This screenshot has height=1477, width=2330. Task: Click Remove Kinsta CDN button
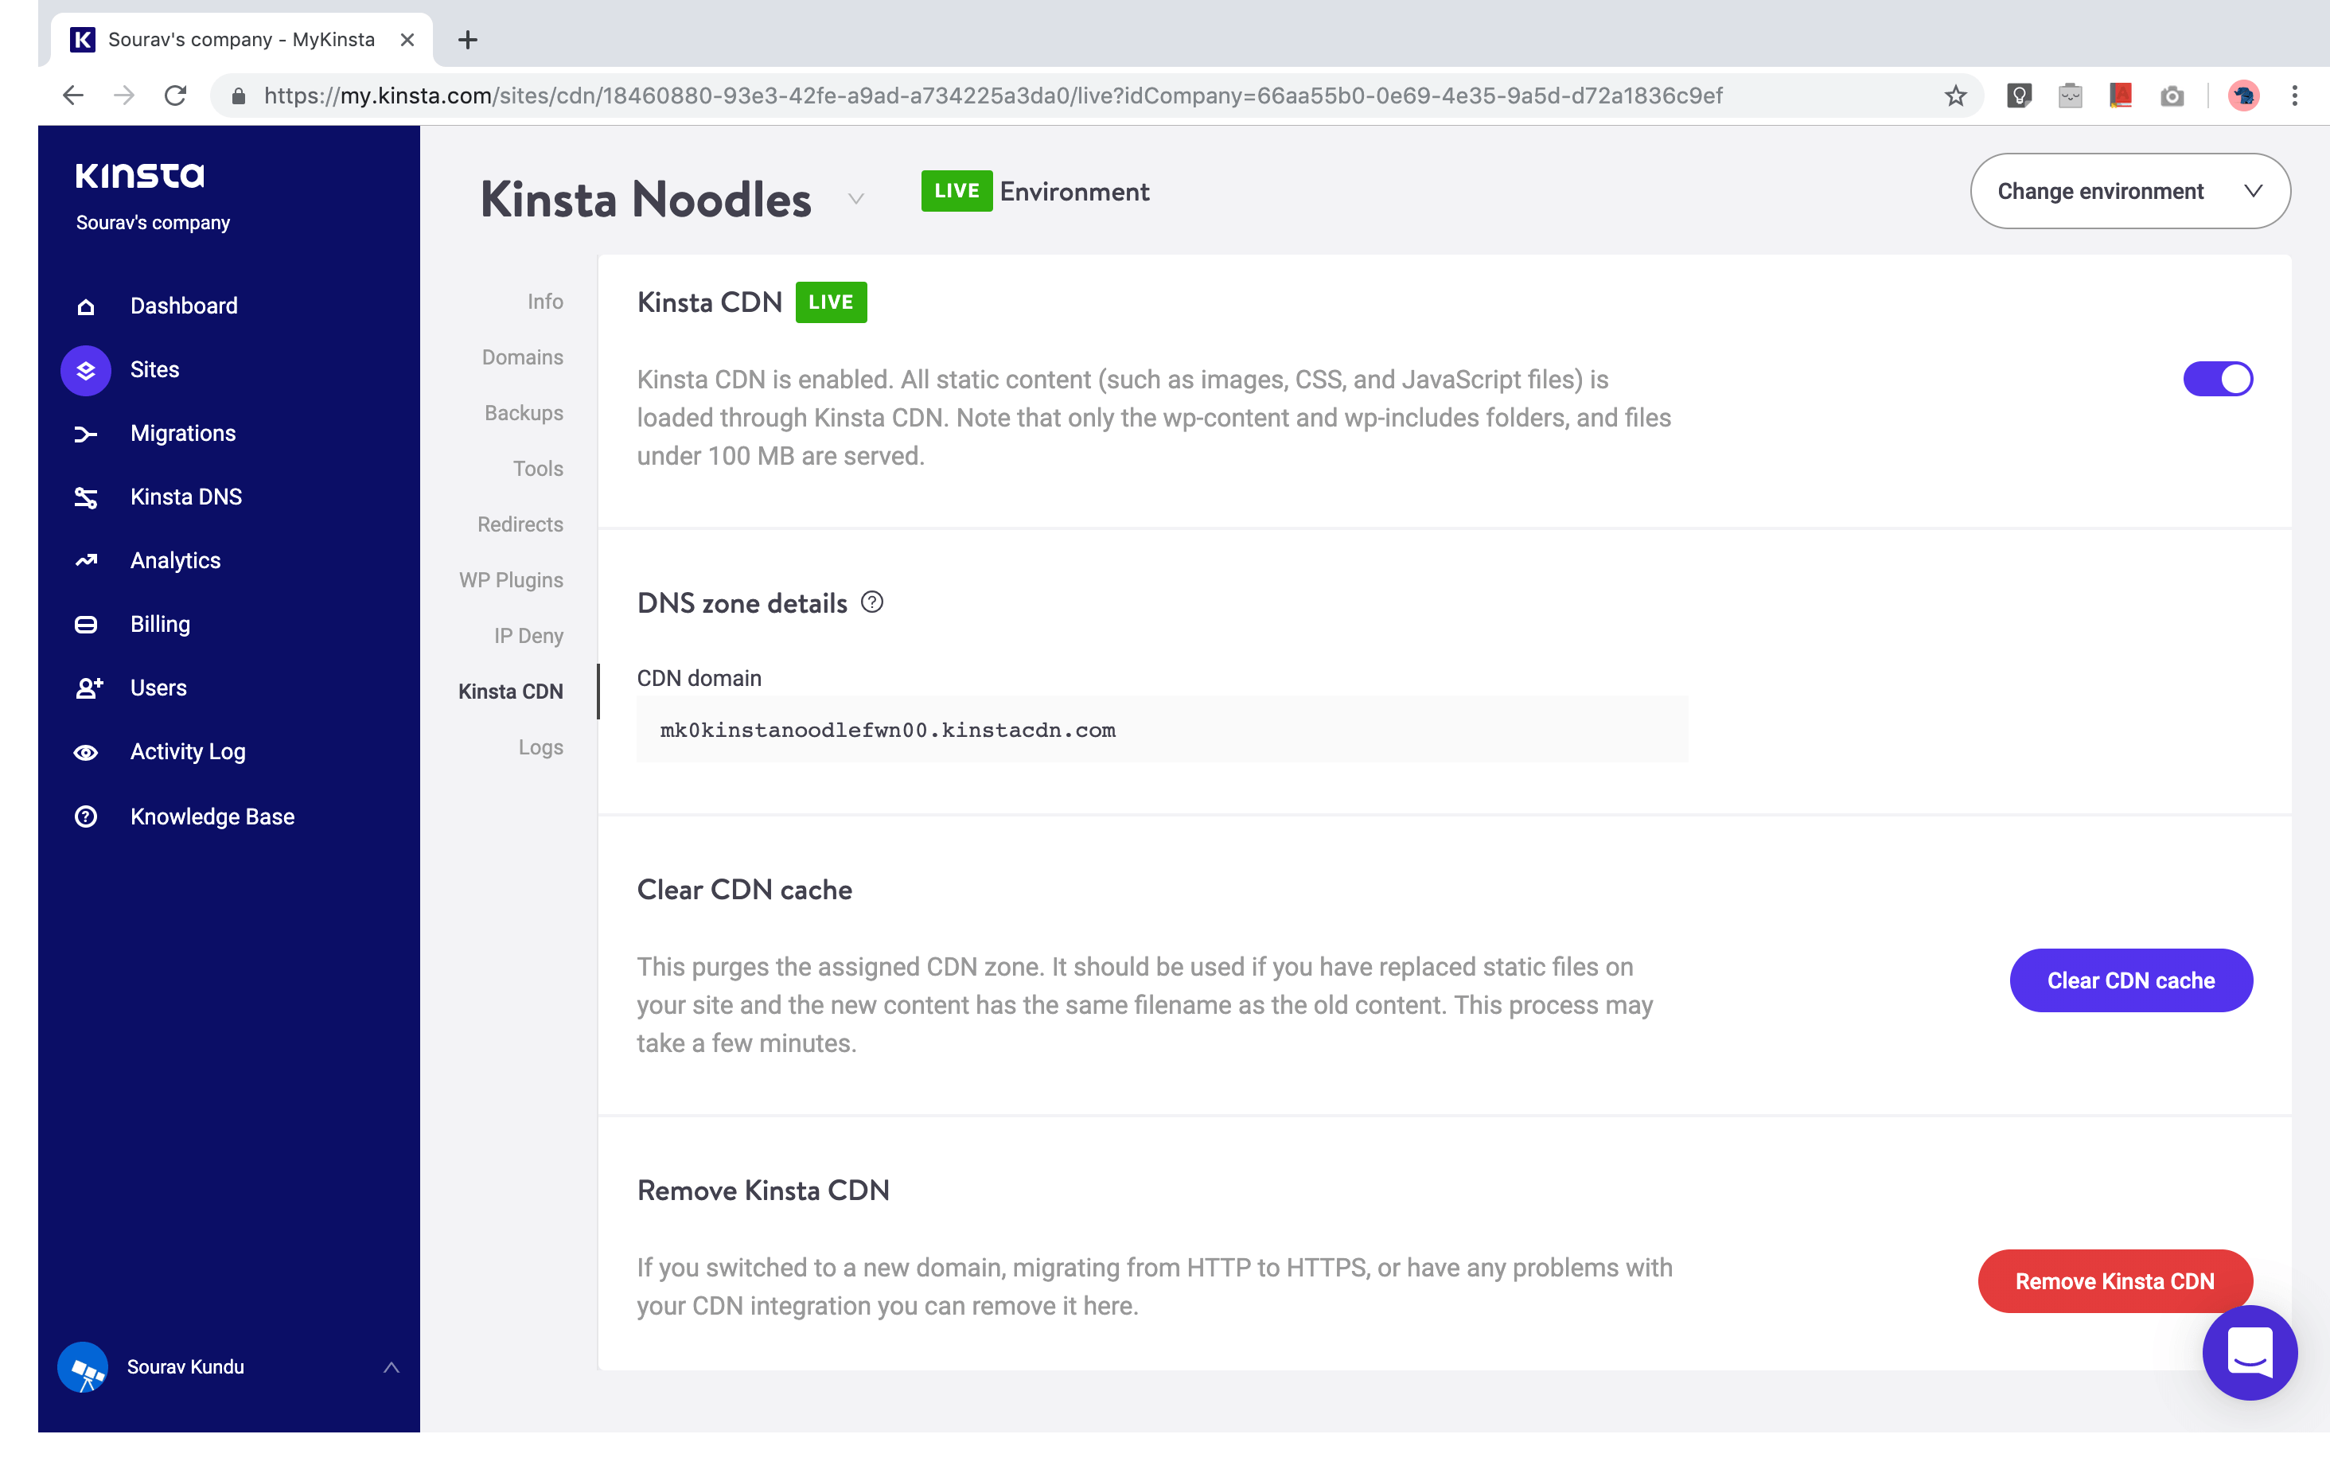[2116, 1280]
